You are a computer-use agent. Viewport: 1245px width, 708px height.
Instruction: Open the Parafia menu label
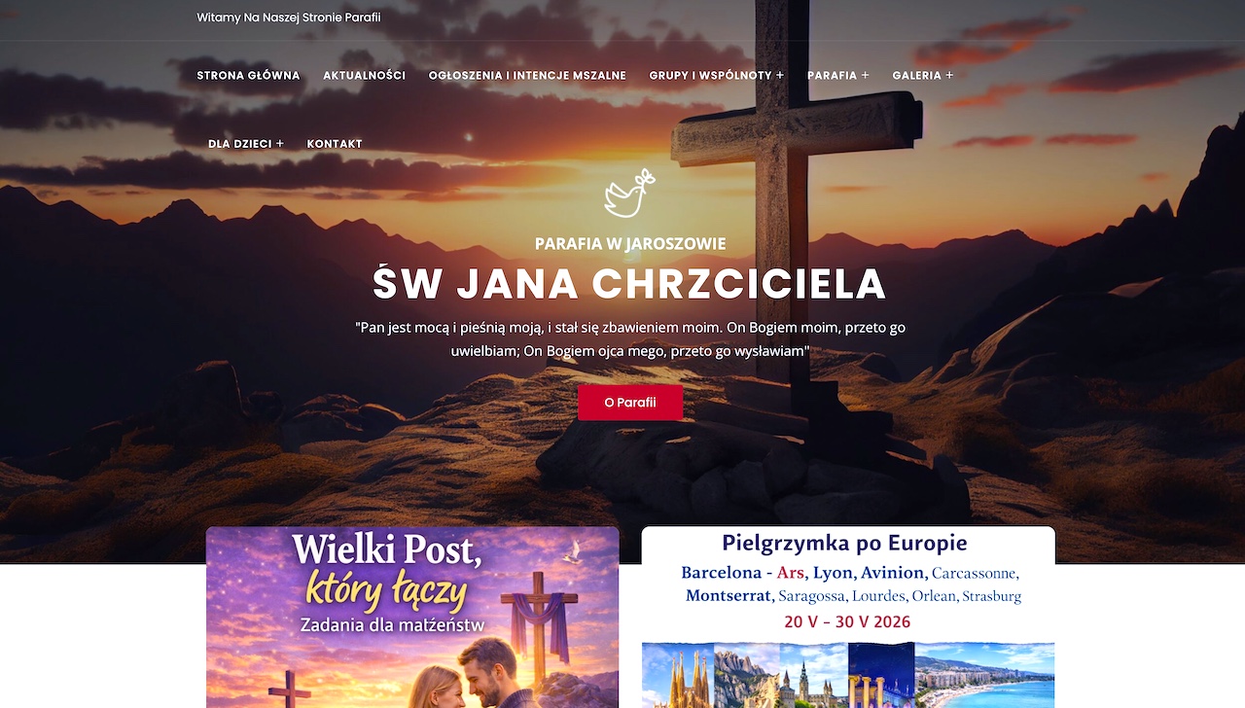[x=832, y=75]
